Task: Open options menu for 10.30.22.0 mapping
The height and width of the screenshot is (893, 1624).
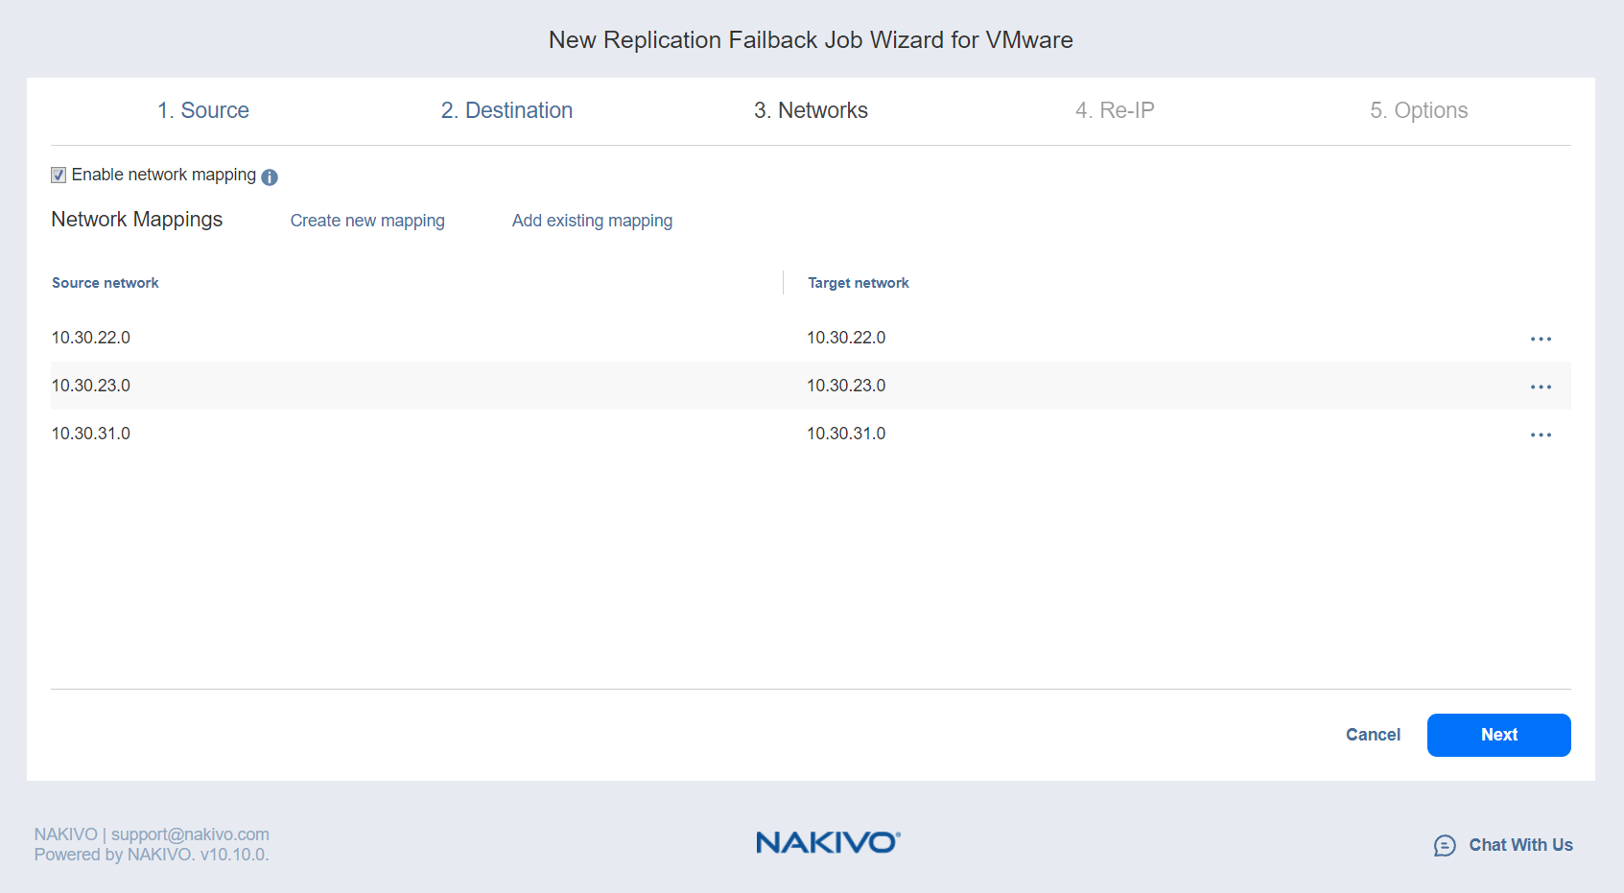Action: click(x=1541, y=339)
